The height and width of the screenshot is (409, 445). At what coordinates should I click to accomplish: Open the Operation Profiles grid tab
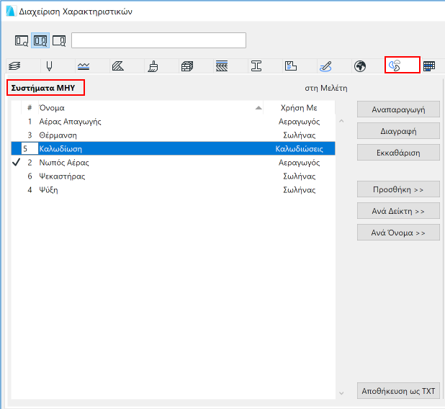[x=429, y=66]
